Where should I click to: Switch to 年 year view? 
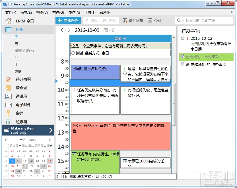[x=16, y=64]
